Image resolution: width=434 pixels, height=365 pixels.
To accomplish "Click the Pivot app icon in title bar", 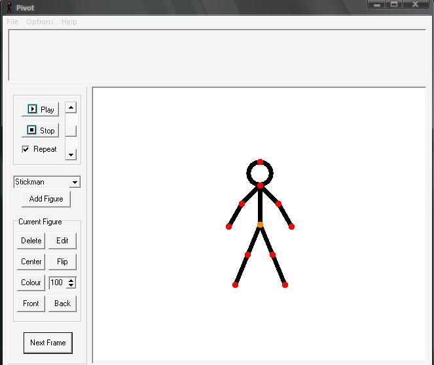I will [9, 7].
